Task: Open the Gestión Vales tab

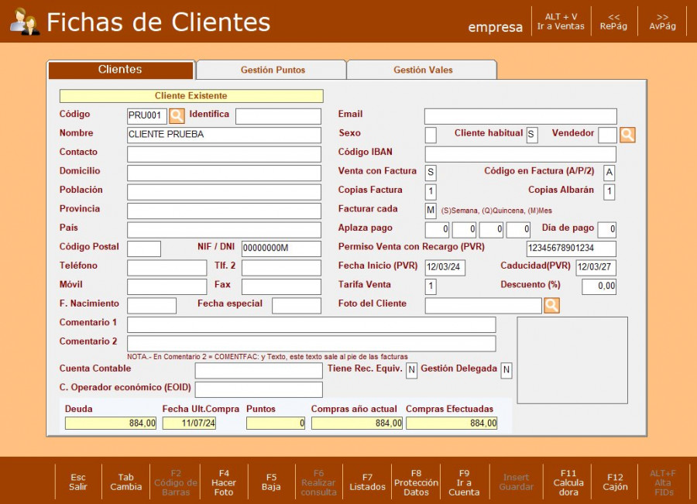Action: 423,70
